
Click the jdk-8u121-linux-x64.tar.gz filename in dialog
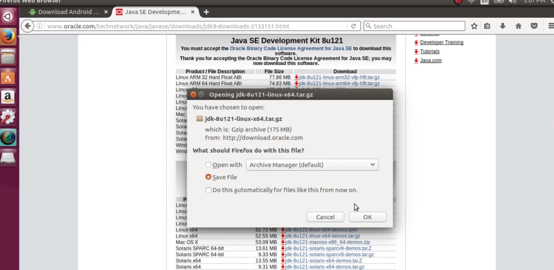(x=243, y=119)
